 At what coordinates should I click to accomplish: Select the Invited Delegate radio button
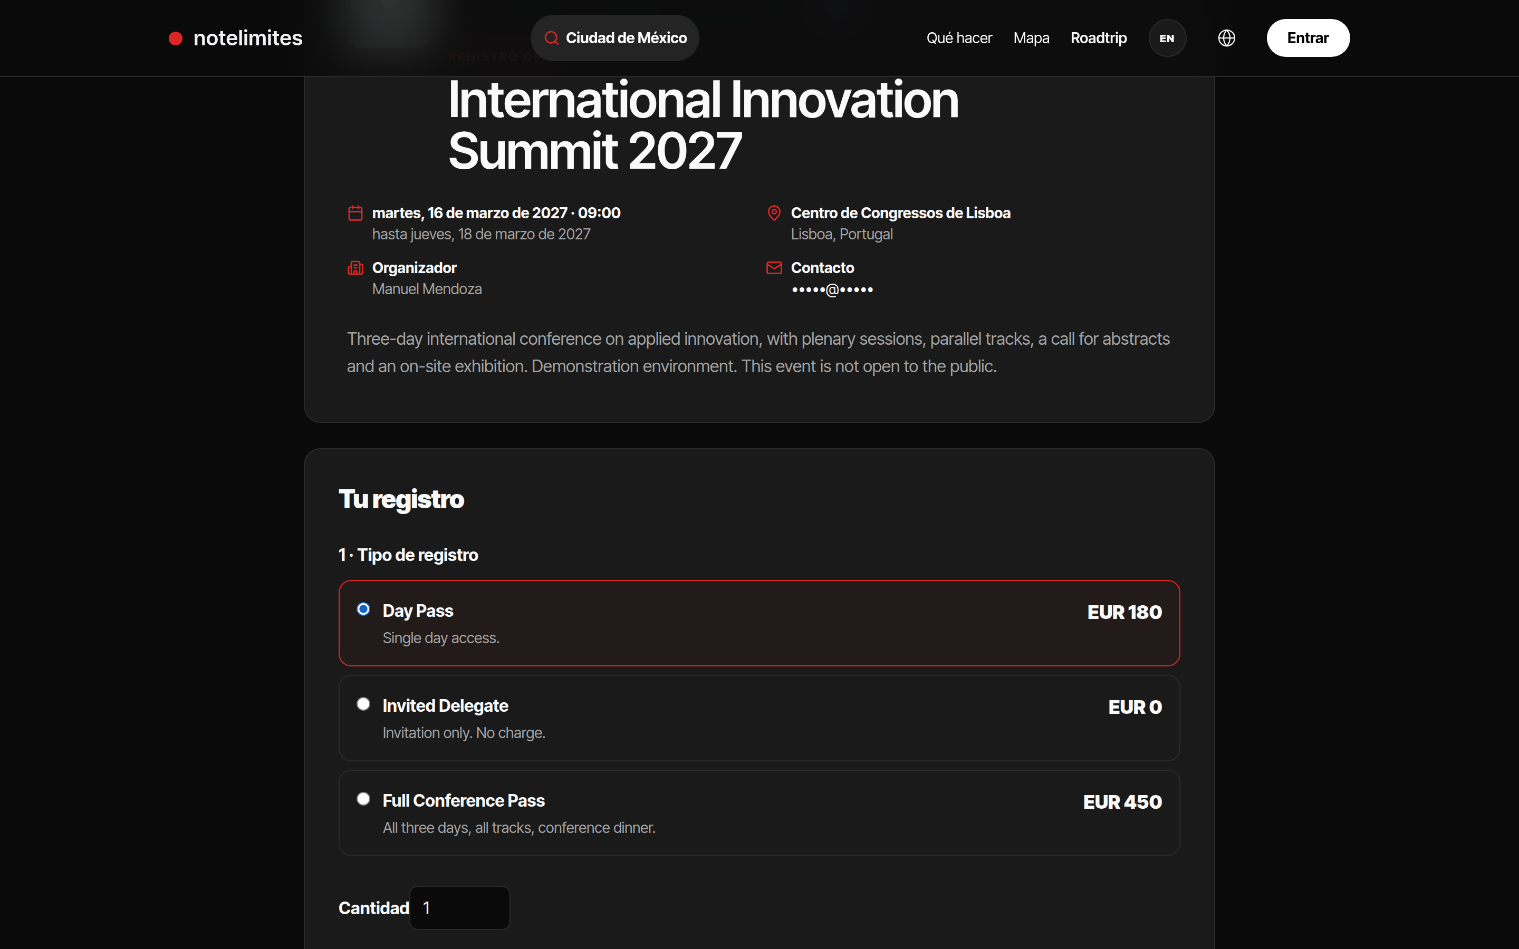click(x=363, y=704)
